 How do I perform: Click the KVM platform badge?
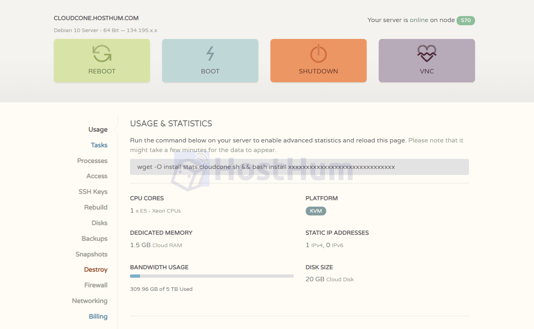[316, 211]
